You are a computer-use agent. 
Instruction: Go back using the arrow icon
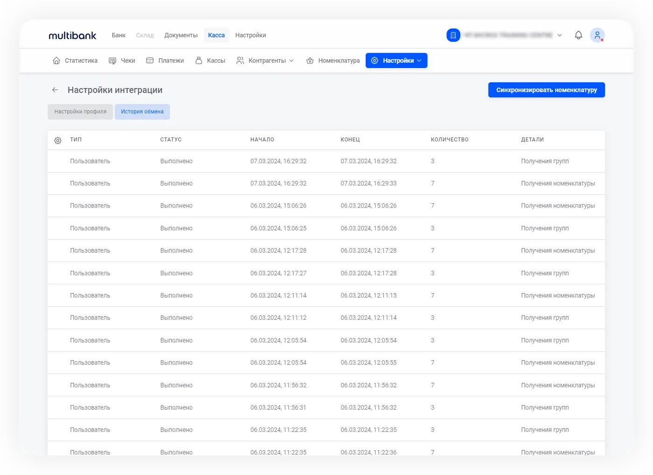55,90
